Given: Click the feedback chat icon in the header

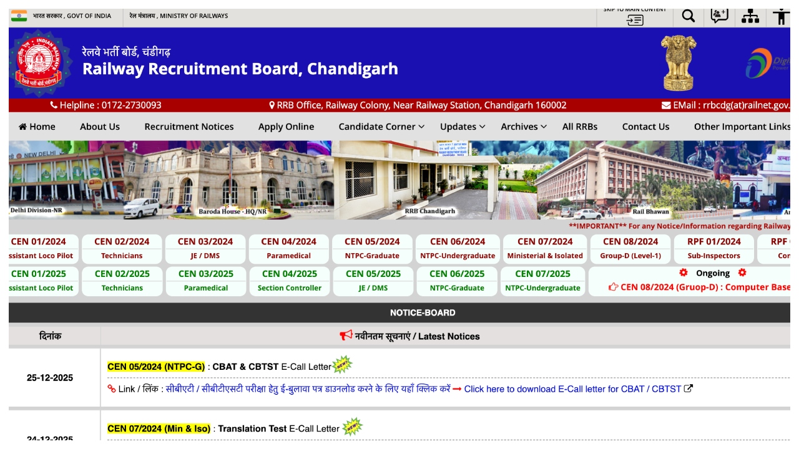Looking at the screenshot, I should coord(718,16).
